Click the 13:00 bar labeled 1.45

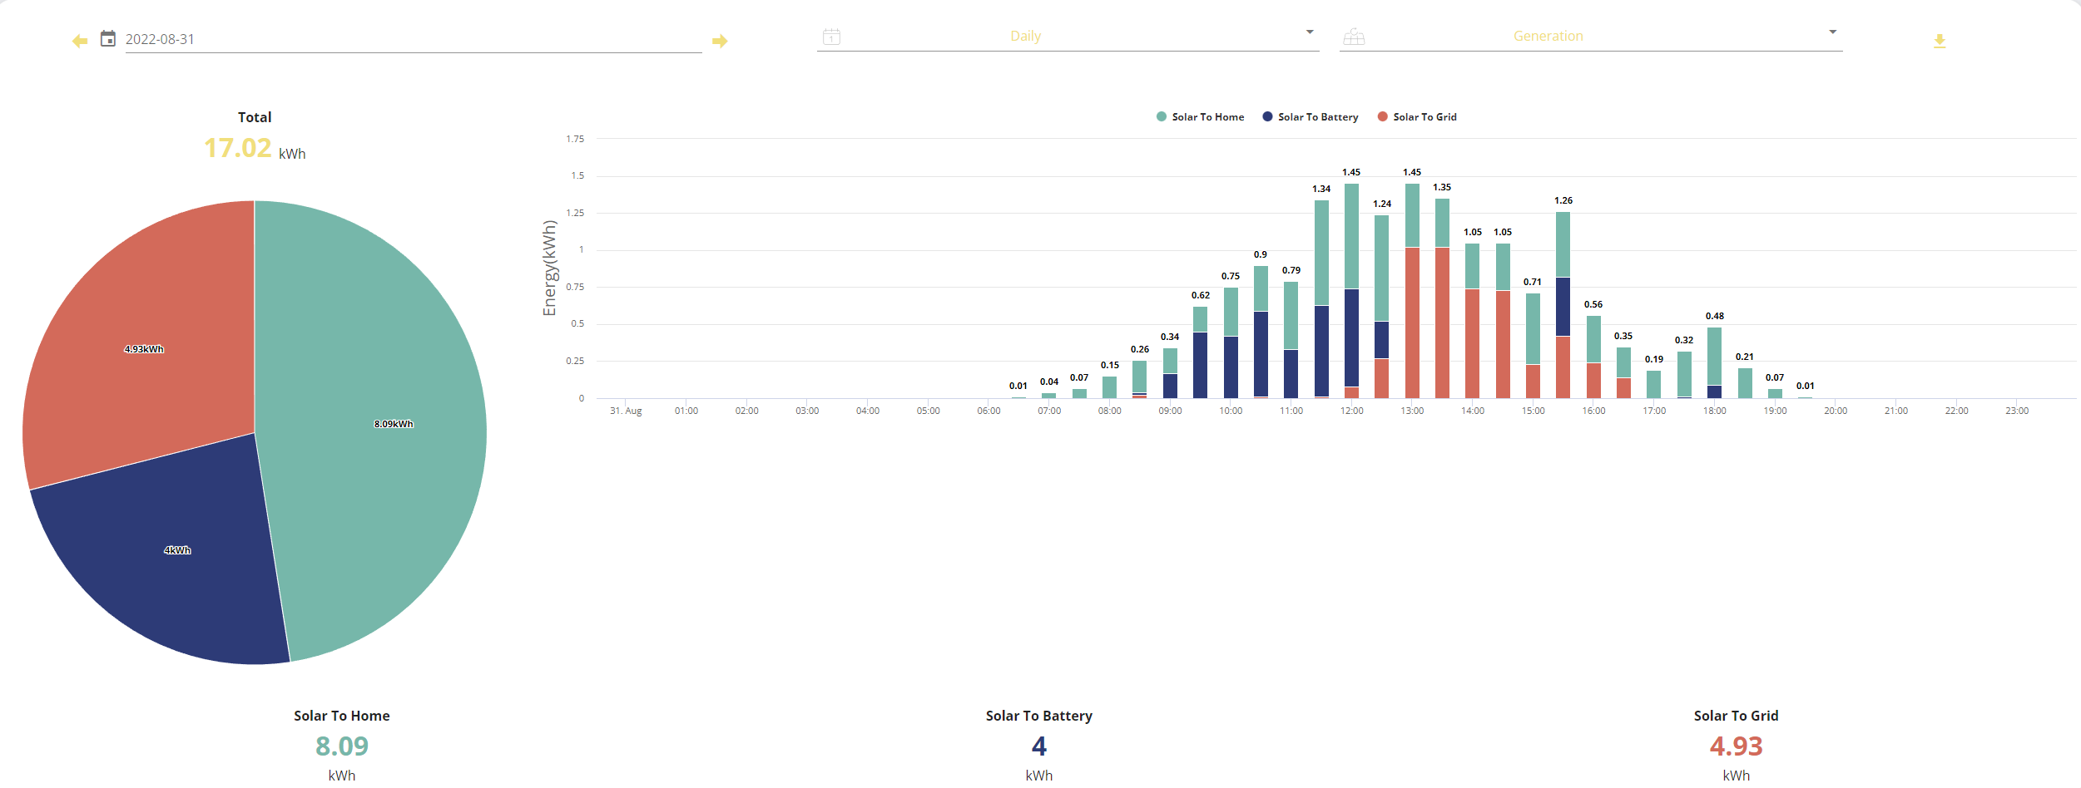pyautogui.click(x=1412, y=291)
